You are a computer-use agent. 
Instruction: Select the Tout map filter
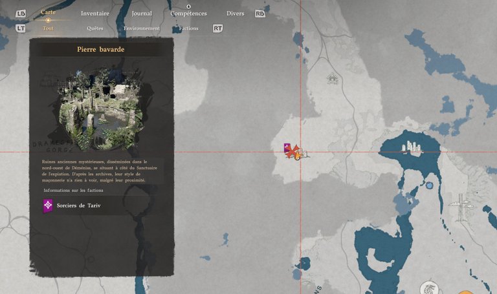(x=48, y=28)
